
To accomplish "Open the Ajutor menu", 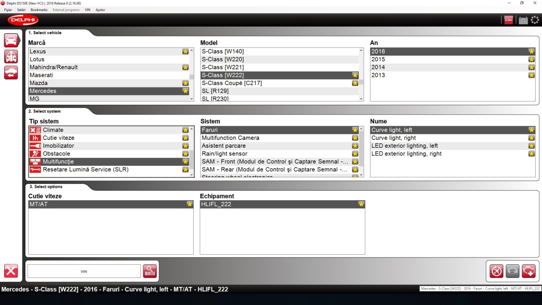I will (100, 10).
